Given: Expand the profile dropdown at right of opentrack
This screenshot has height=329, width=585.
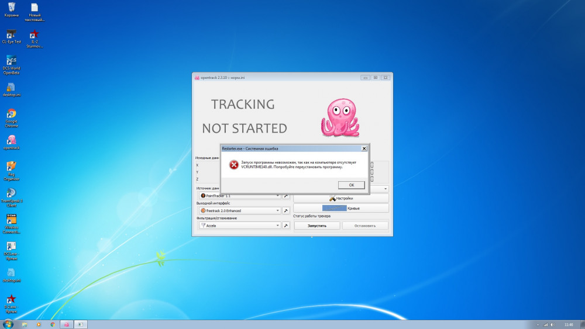Looking at the screenshot, I should click(386, 189).
